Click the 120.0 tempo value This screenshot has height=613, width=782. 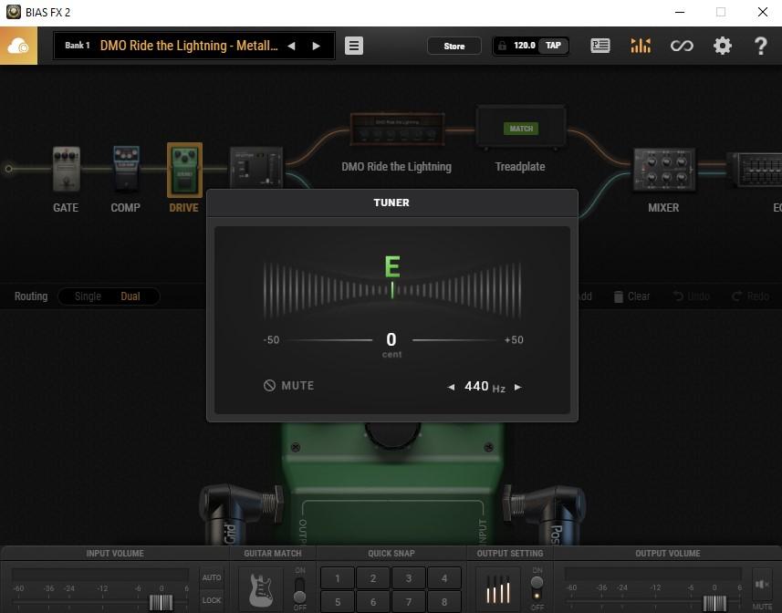pyautogui.click(x=524, y=46)
